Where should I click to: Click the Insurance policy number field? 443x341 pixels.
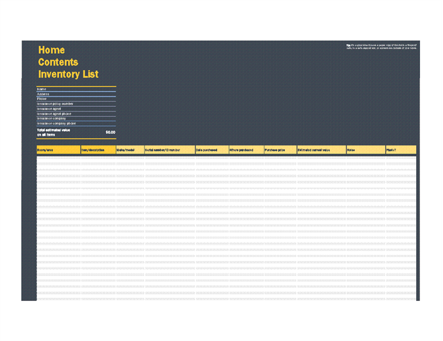(x=76, y=104)
